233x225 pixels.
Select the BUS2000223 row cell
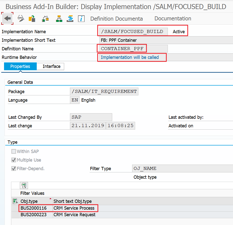point(33,215)
